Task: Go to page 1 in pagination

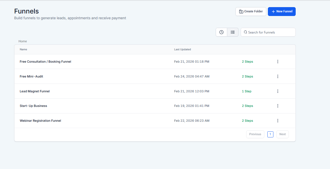Action: tap(270, 134)
